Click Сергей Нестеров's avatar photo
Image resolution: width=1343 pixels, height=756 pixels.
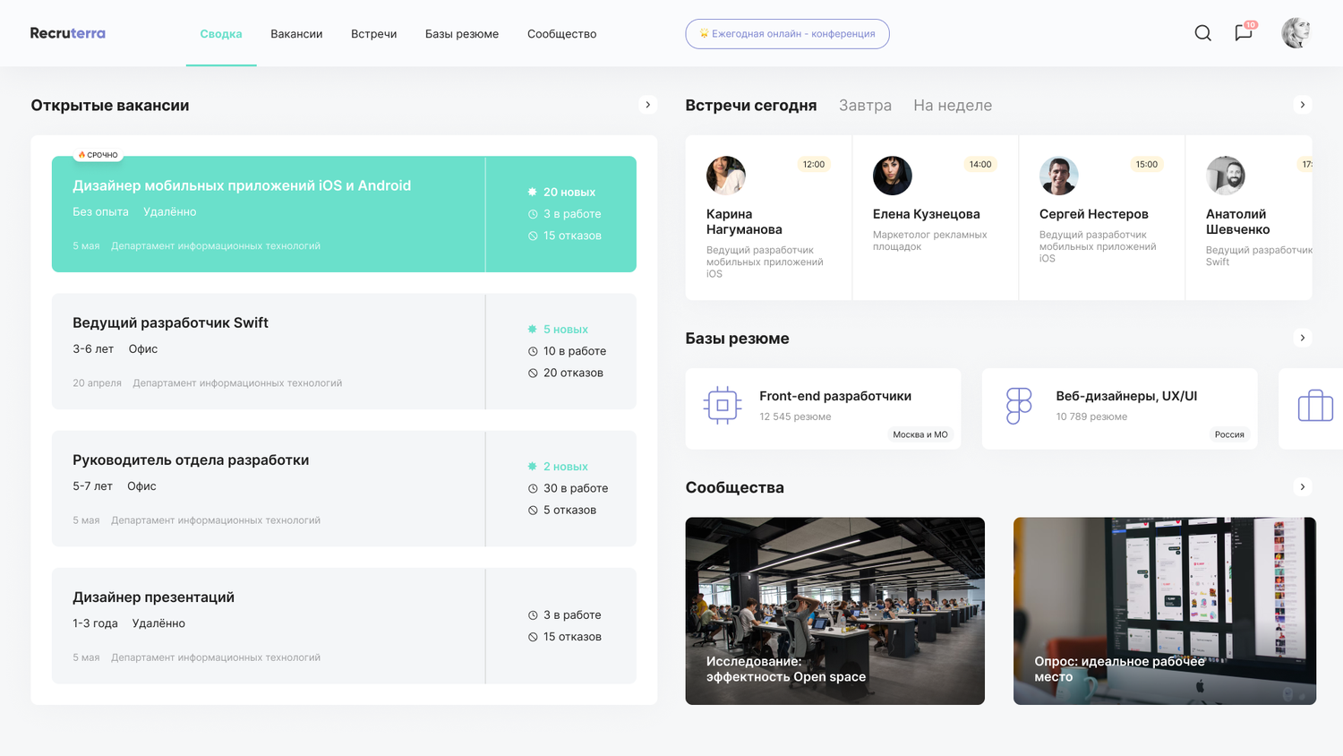1058,176
